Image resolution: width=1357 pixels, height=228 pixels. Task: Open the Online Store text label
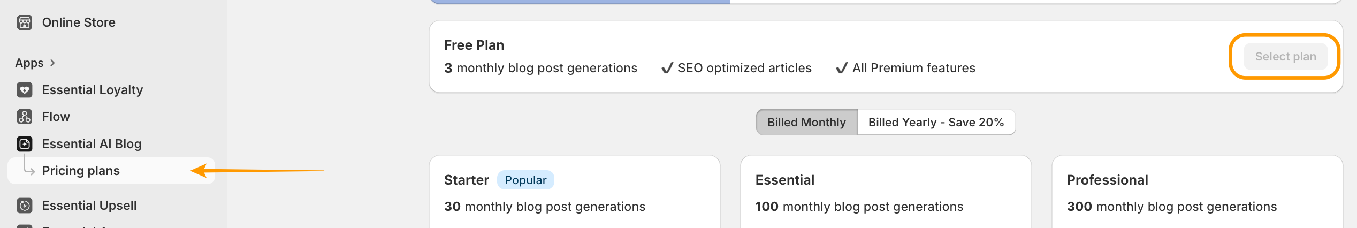point(79,22)
